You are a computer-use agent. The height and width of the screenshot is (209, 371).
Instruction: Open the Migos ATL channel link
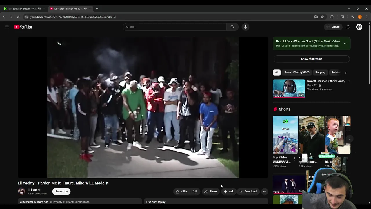tap(312, 85)
